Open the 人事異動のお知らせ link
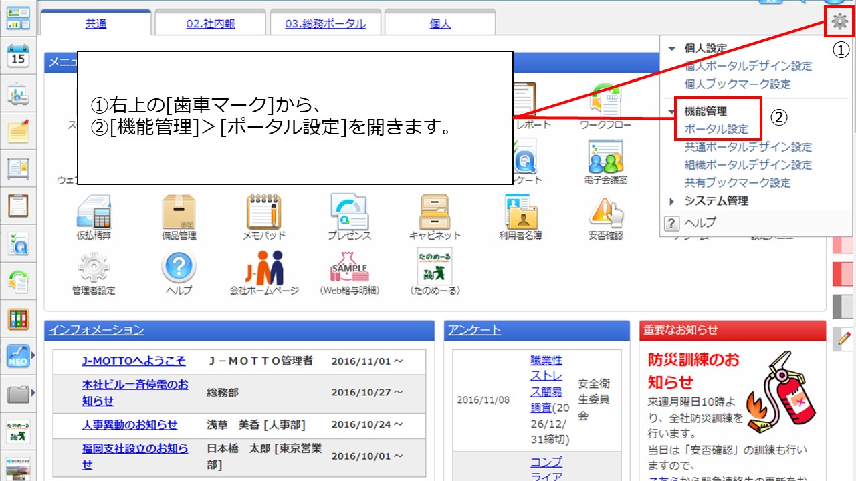Screen dimensions: 856x481 point(130,425)
